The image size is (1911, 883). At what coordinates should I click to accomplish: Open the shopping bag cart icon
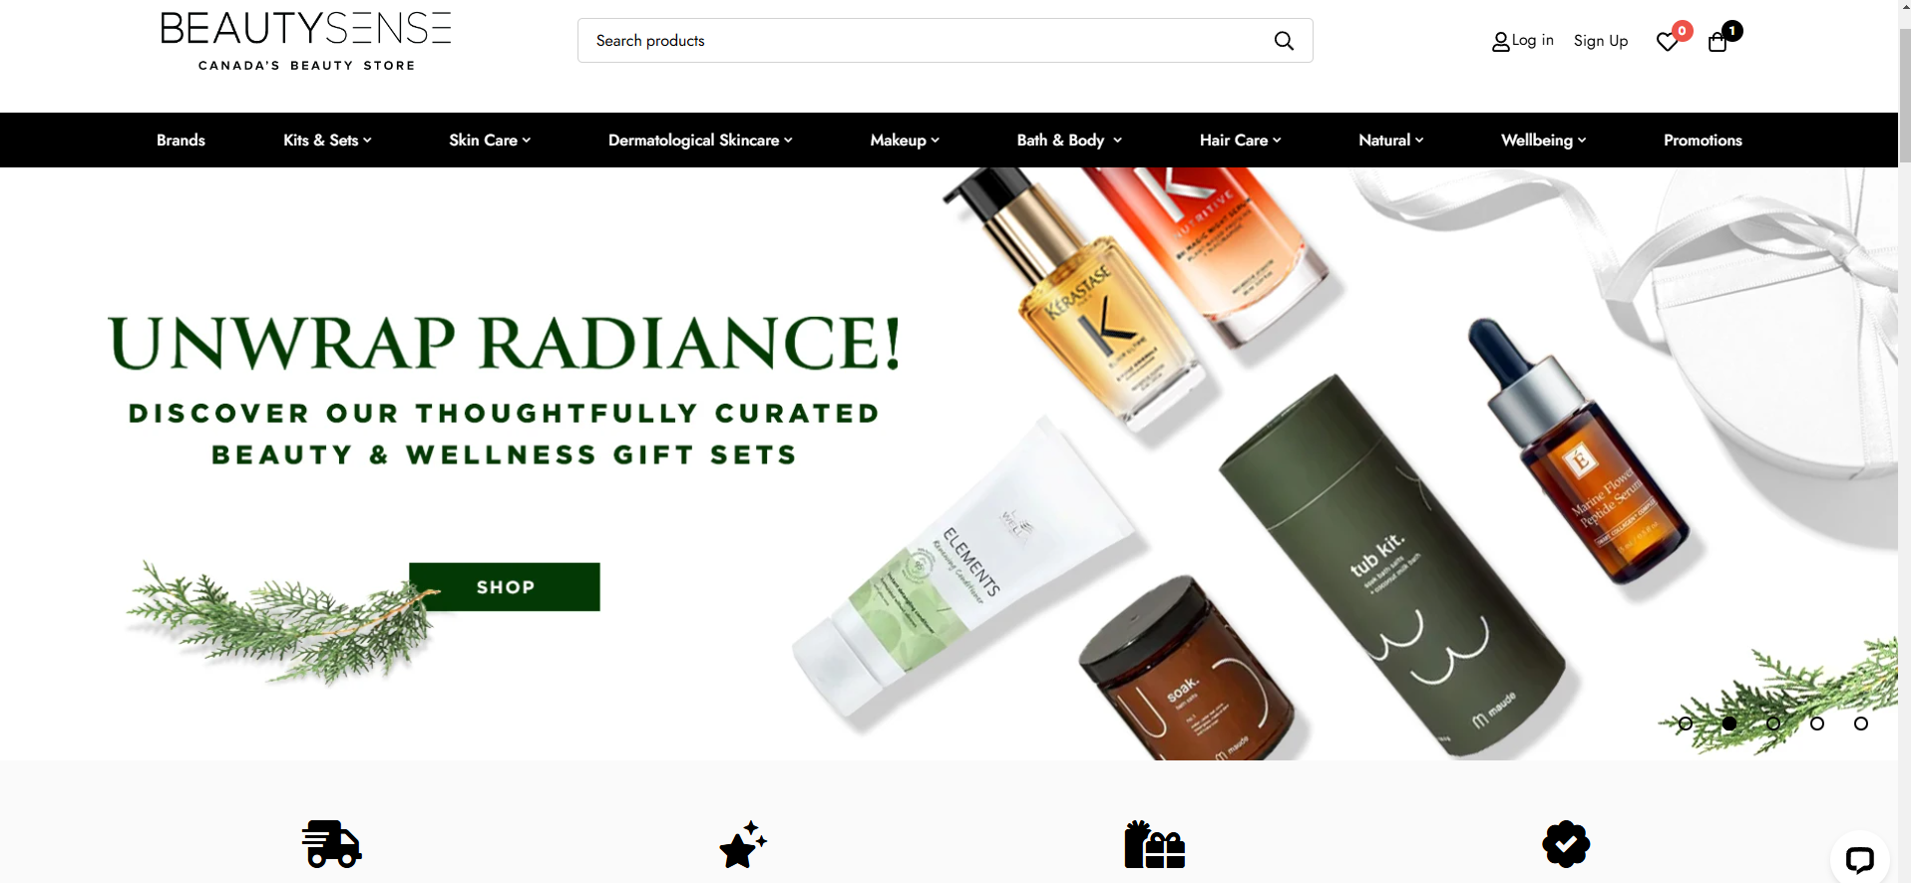[x=1718, y=42]
